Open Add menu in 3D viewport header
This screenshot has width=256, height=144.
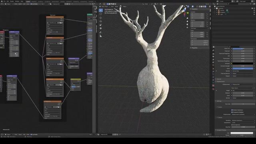pyautogui.click(x=120, y=6)
